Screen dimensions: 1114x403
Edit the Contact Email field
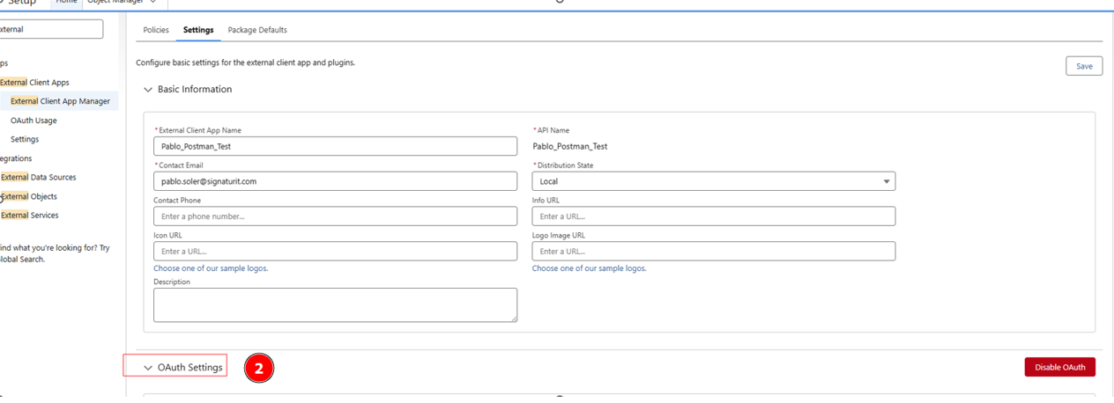335,181
